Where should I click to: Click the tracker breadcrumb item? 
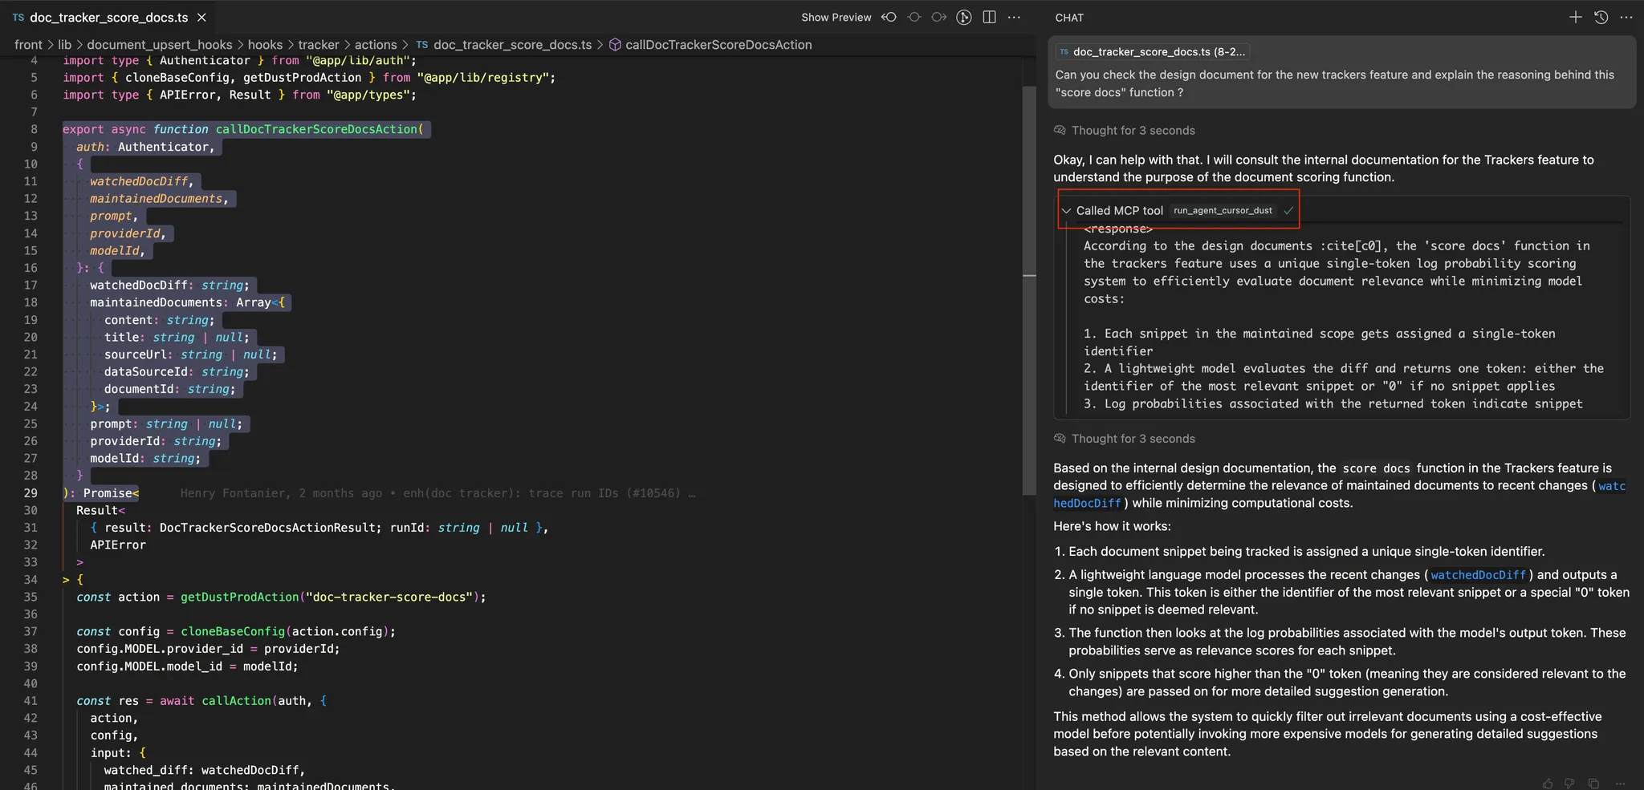pos(319,44)
